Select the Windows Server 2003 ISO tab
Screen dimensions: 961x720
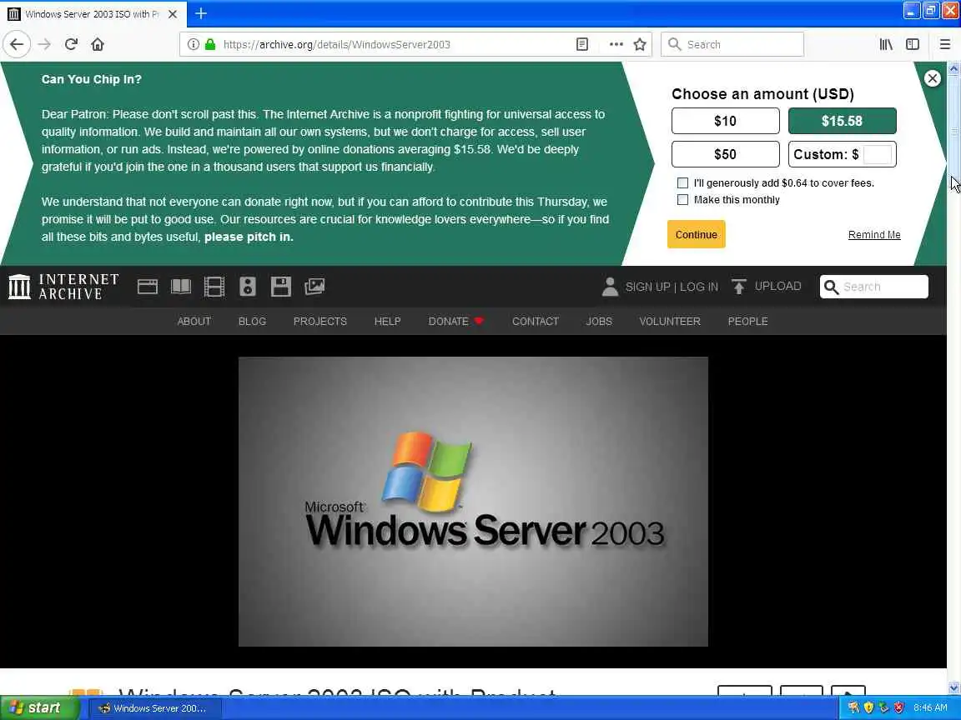pyautogui.click(x=93, y=13)
